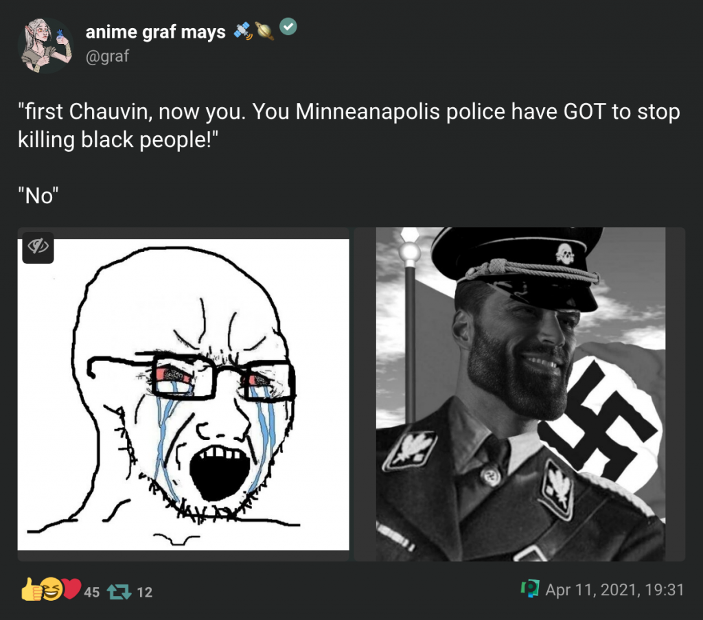This screenshot has width=703, height=620.
Task: Toggle the hide-media eye icon
Action: (38, 247)
